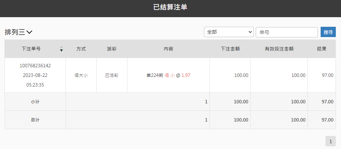
Task: Click the 结果 column header
Action: point(322,49)
